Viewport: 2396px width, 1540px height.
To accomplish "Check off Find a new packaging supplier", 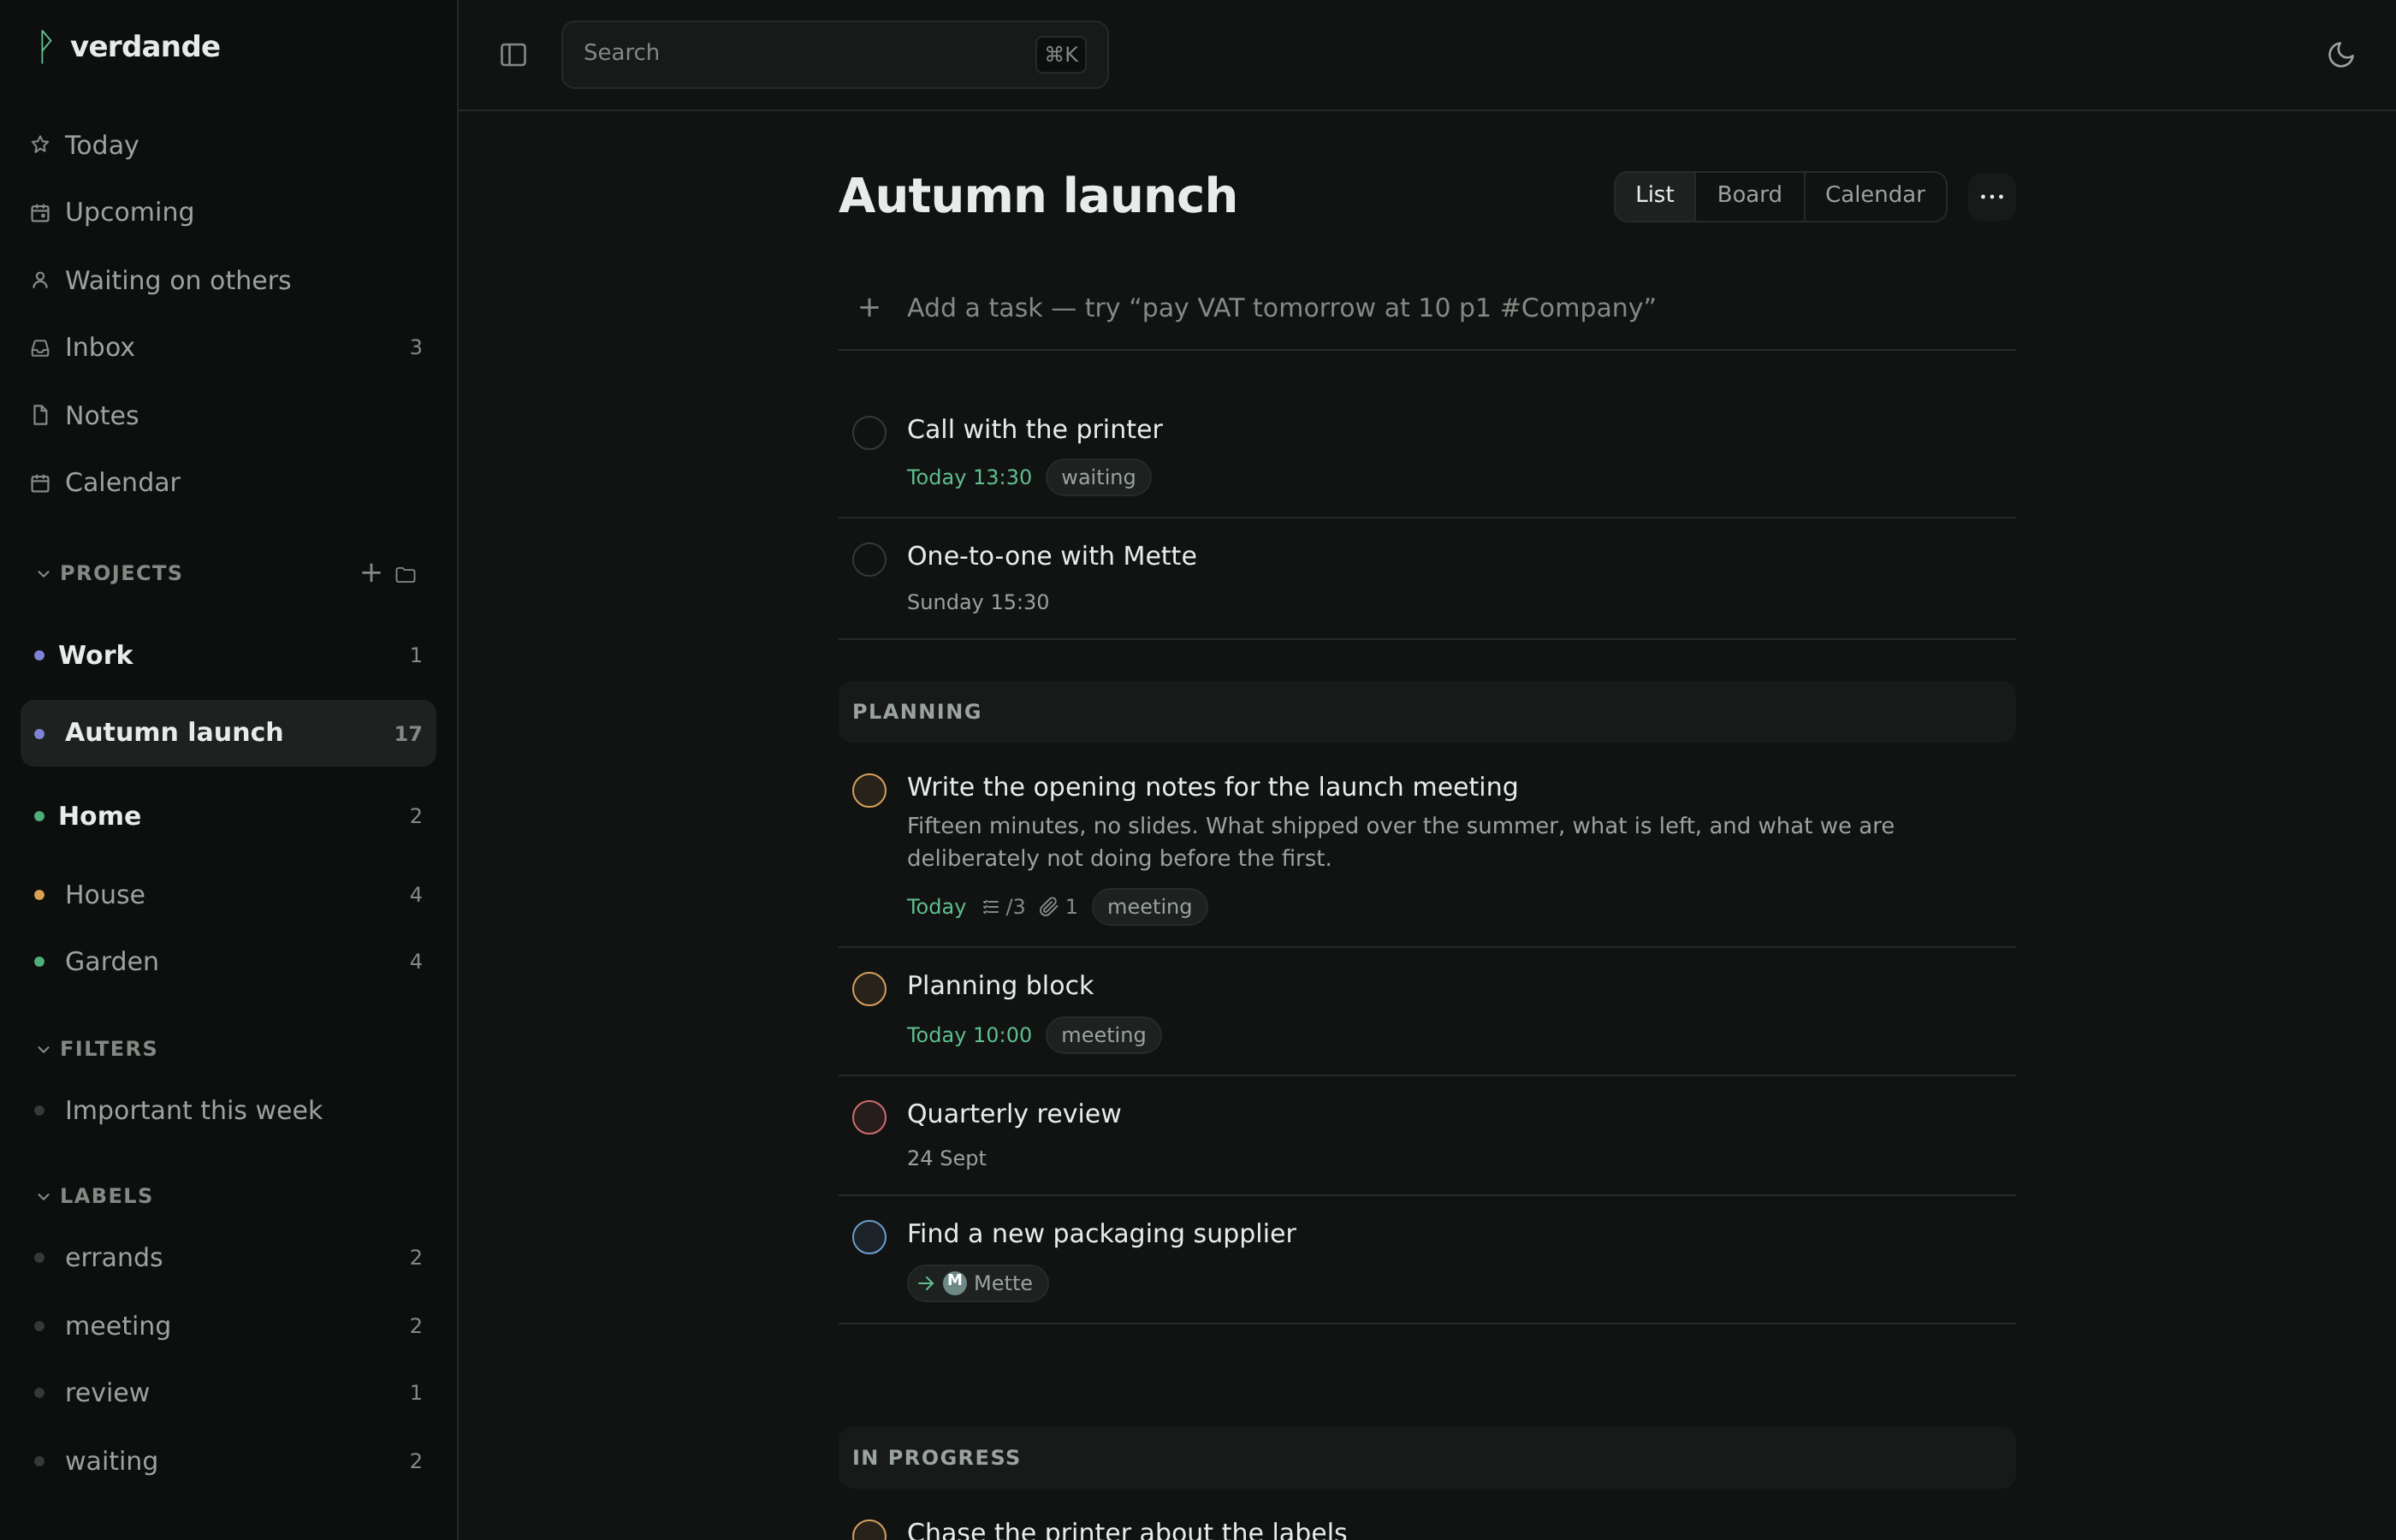I will pos(869,1237).
